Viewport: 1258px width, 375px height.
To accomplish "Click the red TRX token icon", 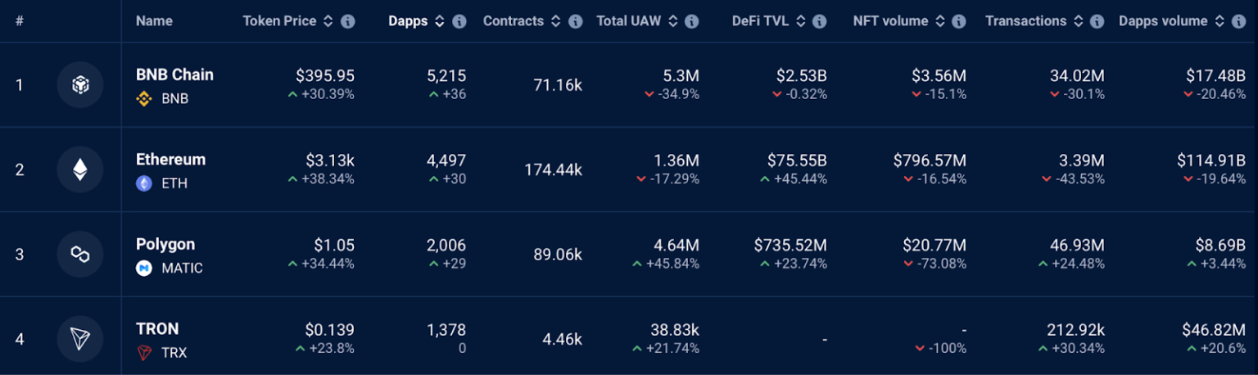I will coord(144,353).
